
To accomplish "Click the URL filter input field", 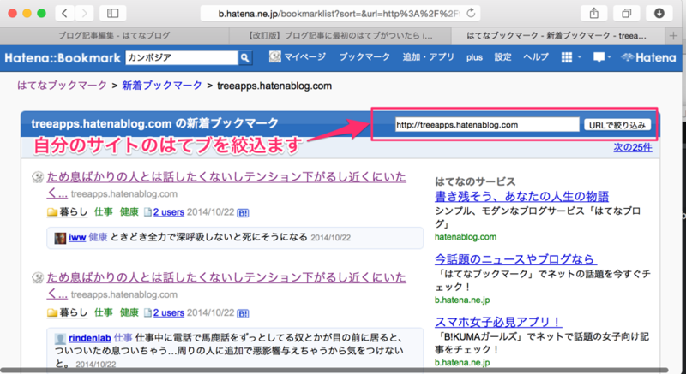I will tap(487, 125).
